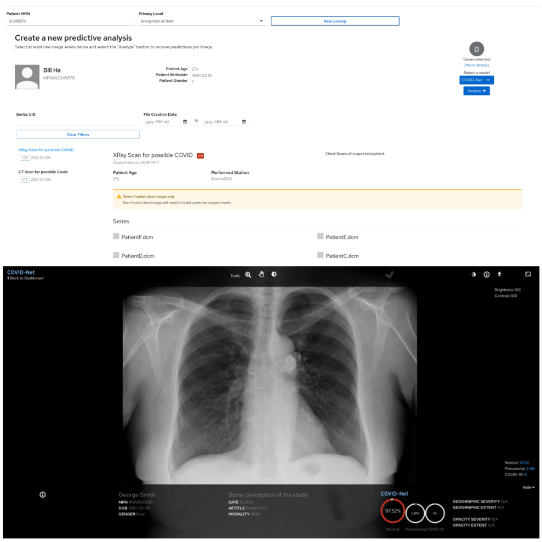Select XRay Scan for possible COVID study
The width and height of the screenshot is (542, 542).
point(46,150)
